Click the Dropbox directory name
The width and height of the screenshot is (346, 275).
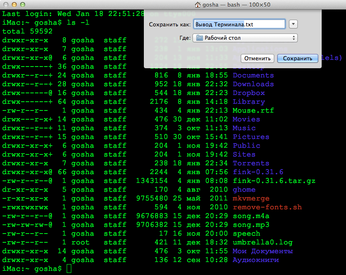point(249,93)
